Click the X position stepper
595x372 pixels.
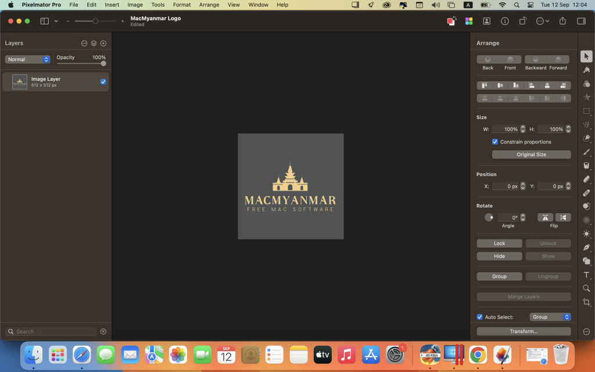tap(523, 186)
